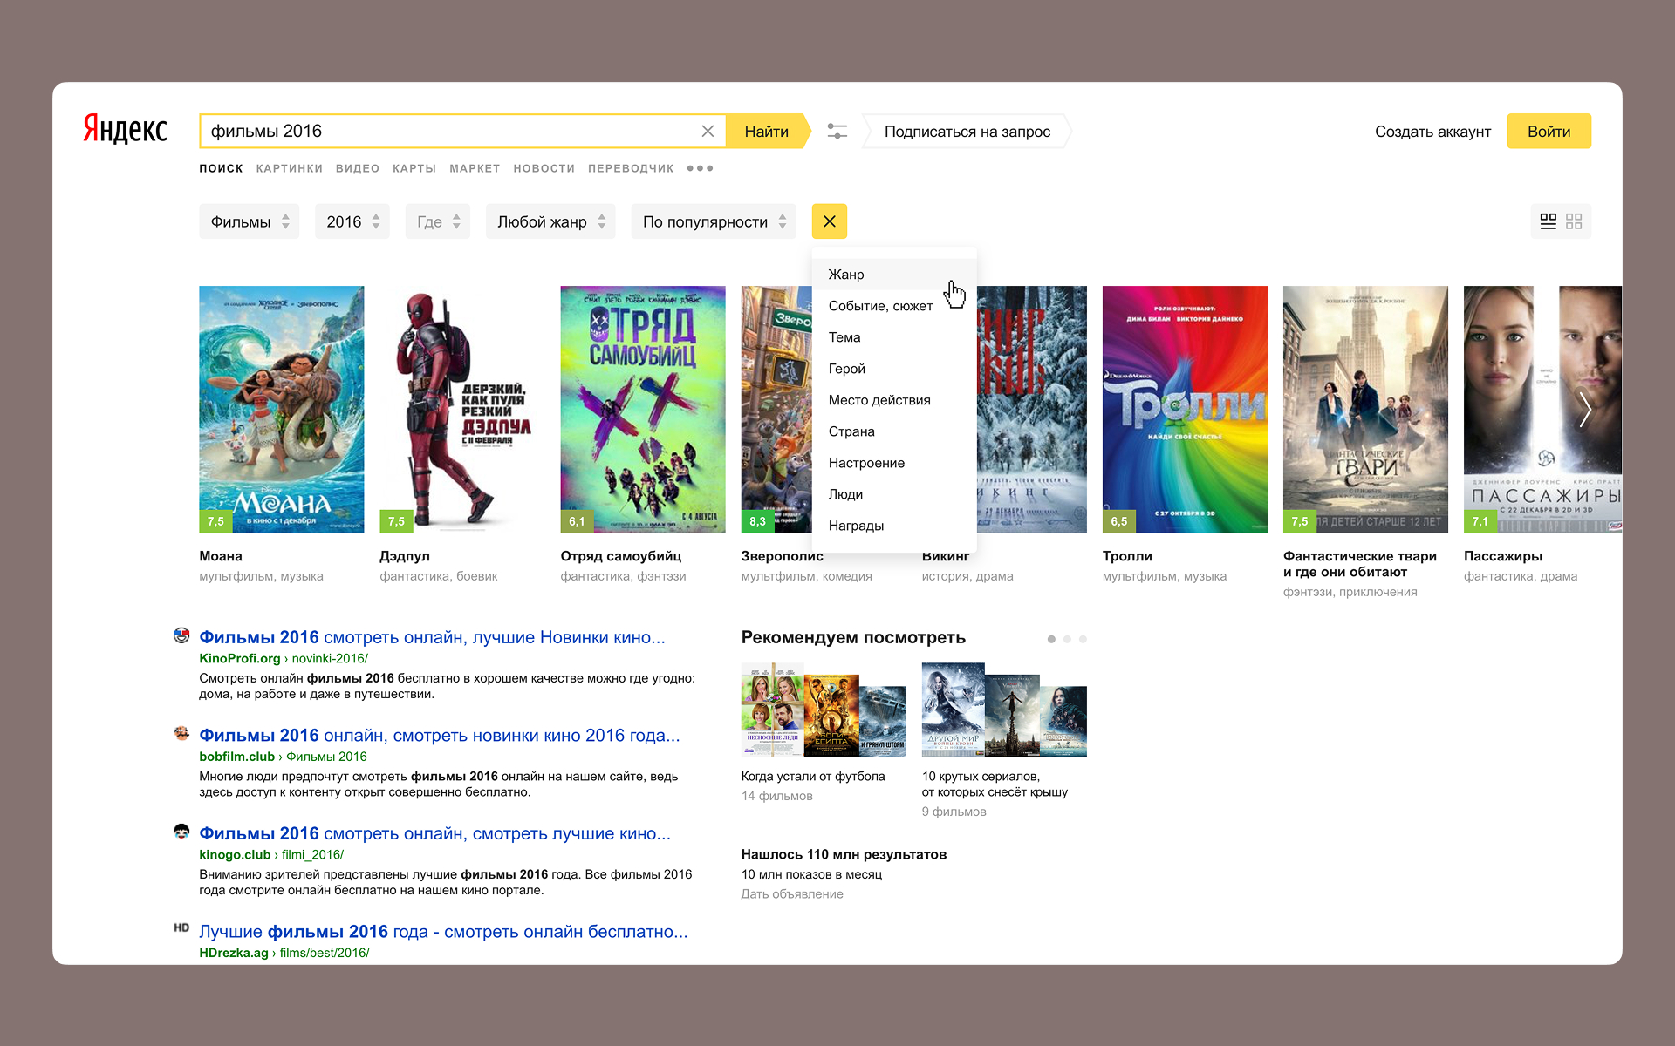Open Когда устали от футбола collection

coord(824,710)
